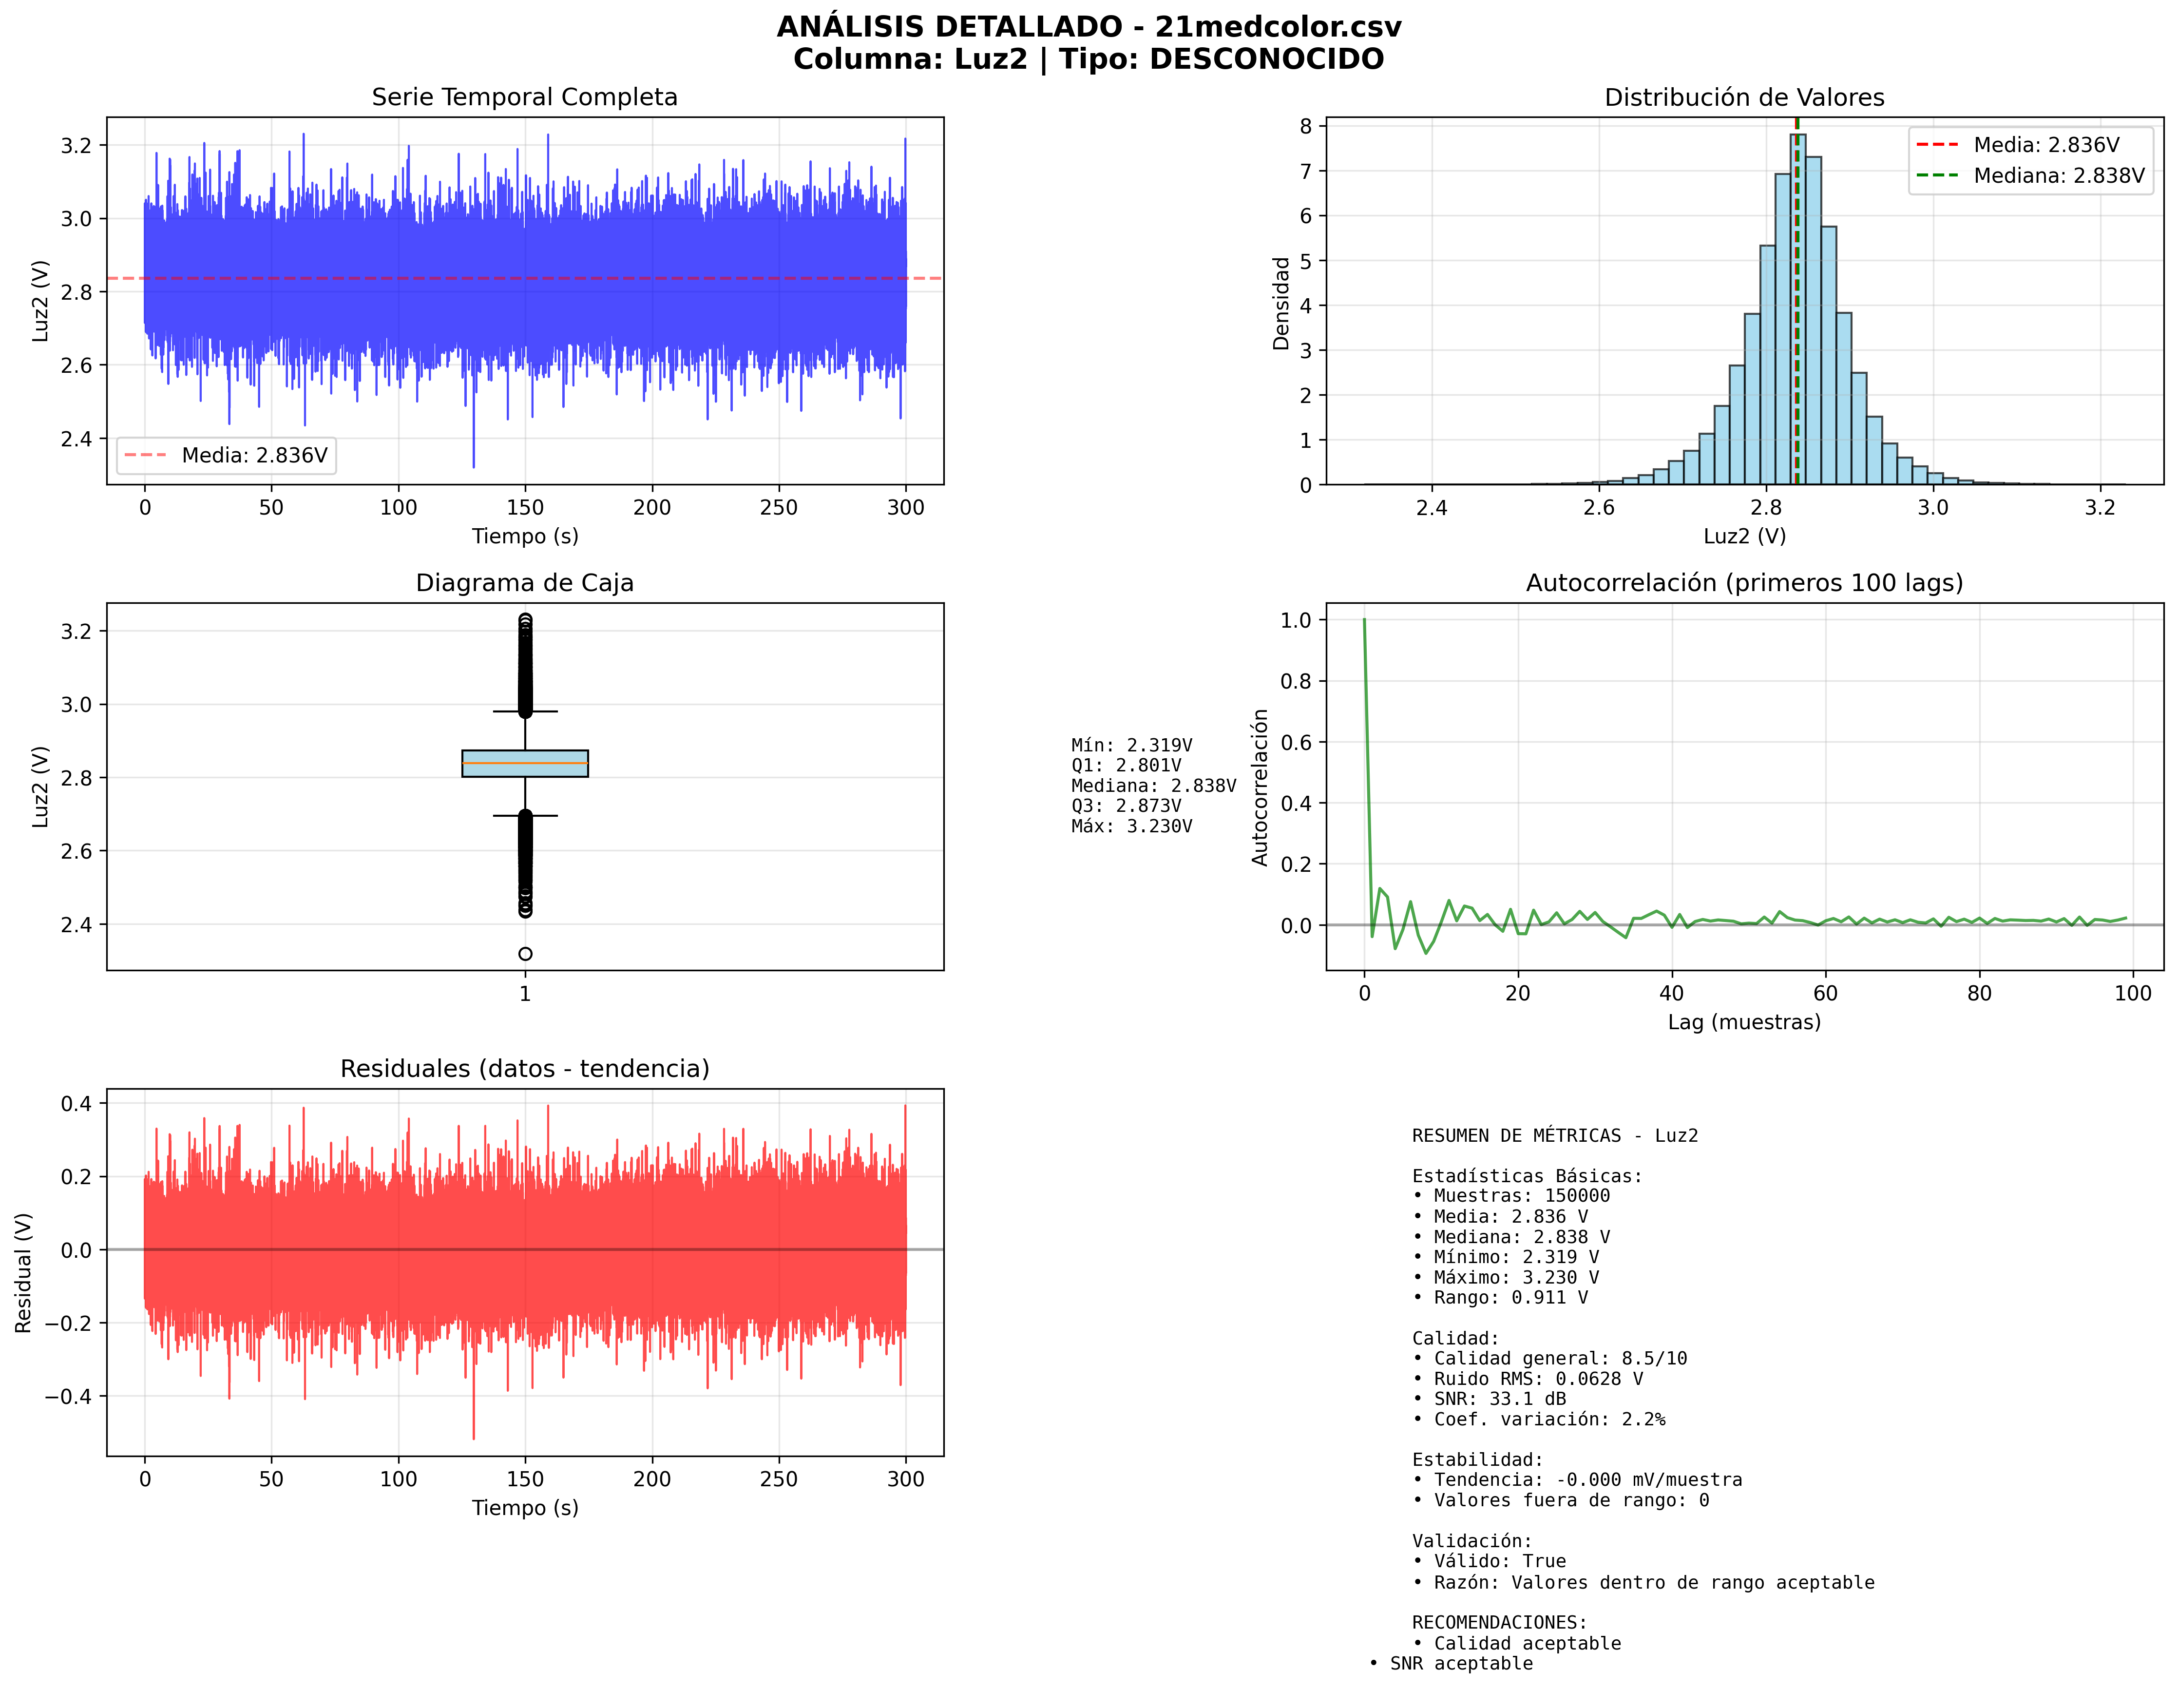
Task: Click the 'RESUMEN DE MÉTRICAS - Luz2' heading
Action: point(1554,1136)
